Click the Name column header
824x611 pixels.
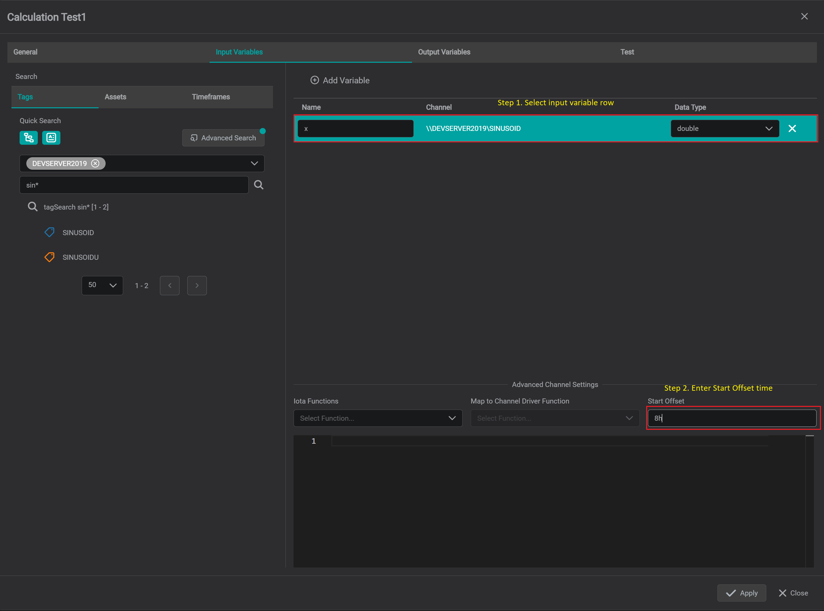[311, 107]
